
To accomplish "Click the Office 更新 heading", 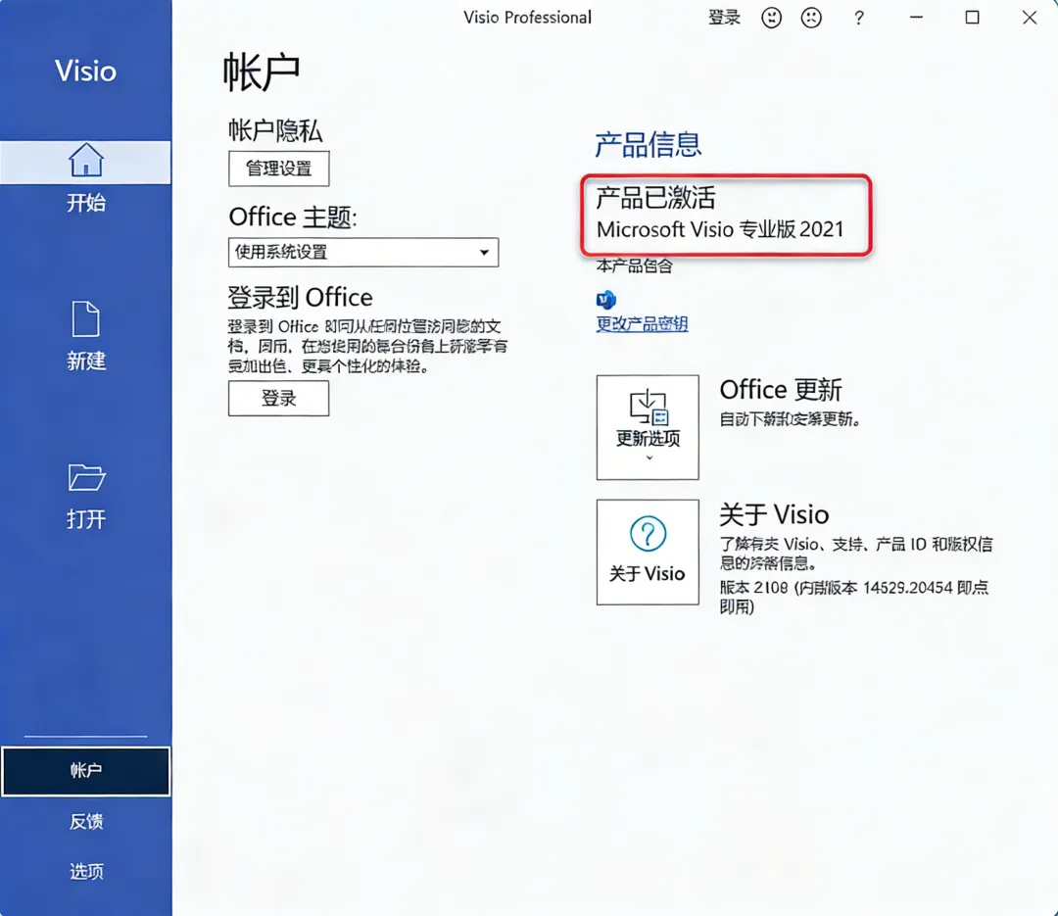I will pyautogui.click(x=781, y=390).
